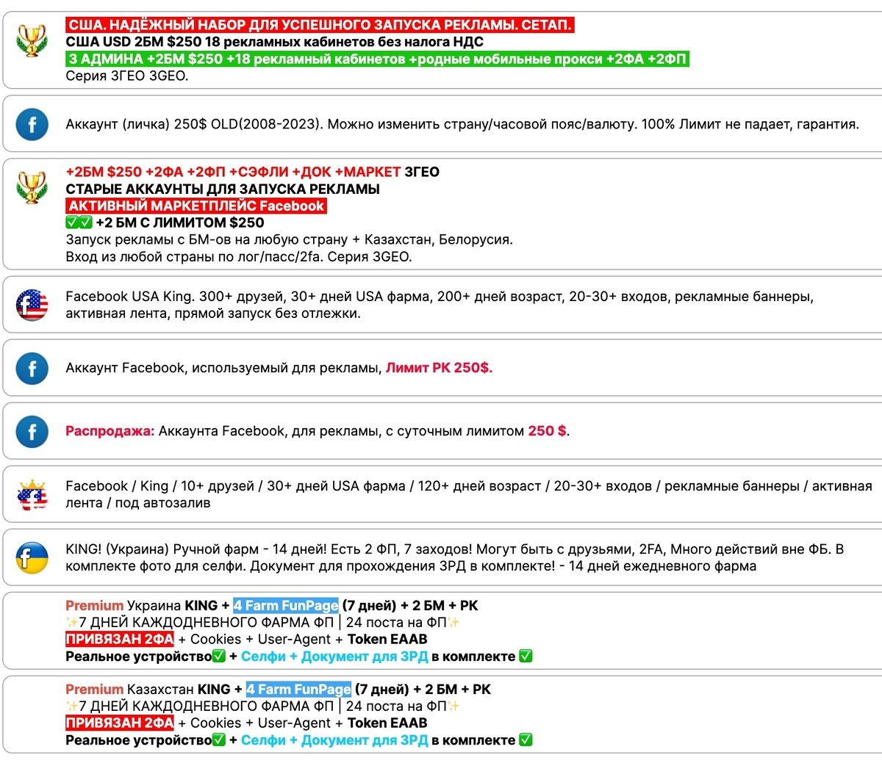The image size is (882, 763).
Task: Click the trophy icon of the США SETUP listing
Action: point(32,41)
